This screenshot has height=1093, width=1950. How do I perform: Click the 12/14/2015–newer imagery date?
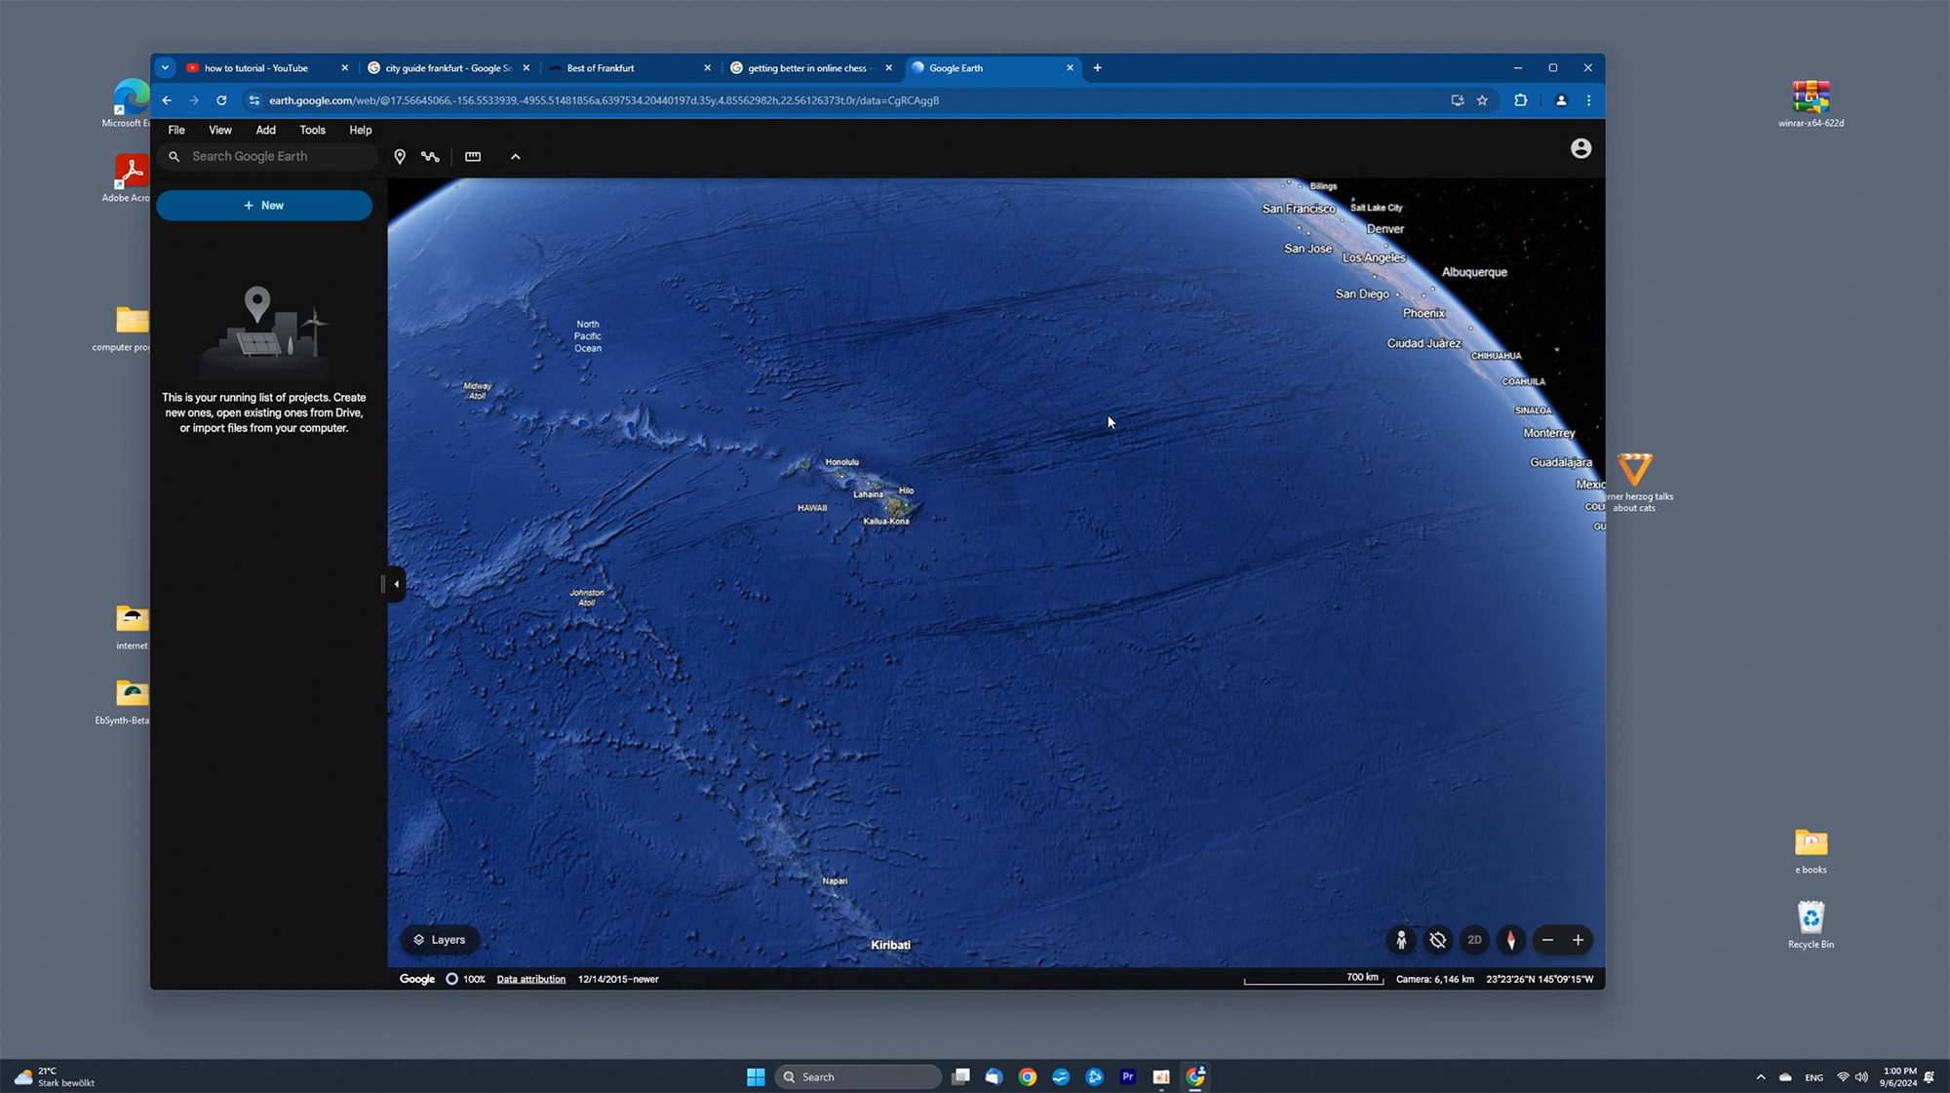(x=618, y=979)
